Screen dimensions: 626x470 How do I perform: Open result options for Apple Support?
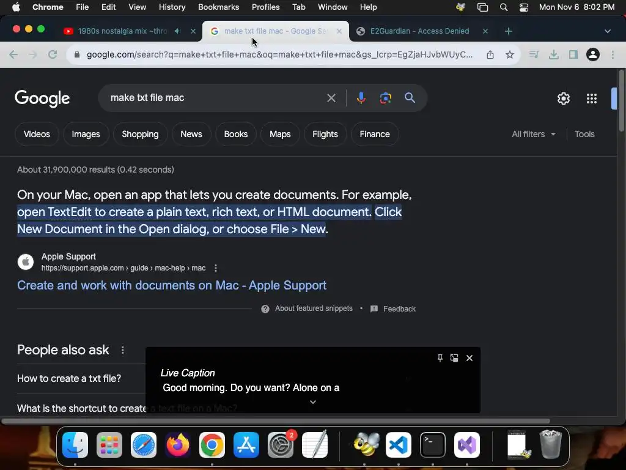pyautogui.click(x=216, y=268)
